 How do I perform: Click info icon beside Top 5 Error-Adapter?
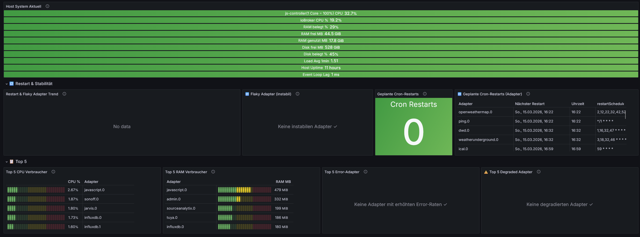pos(366,172)
